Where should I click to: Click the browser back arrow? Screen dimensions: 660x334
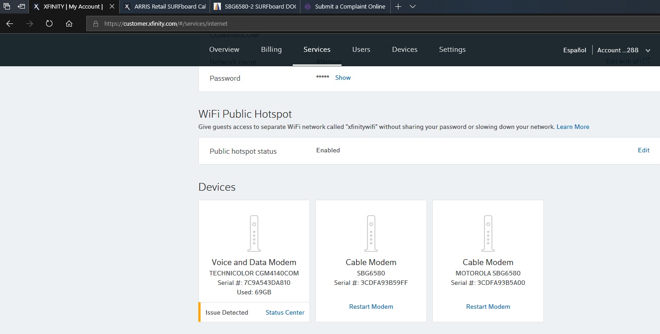click(9, 24)
